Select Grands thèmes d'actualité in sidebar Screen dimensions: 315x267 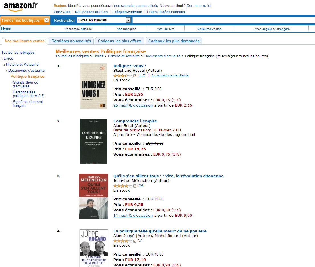click(x=25, y=84)
